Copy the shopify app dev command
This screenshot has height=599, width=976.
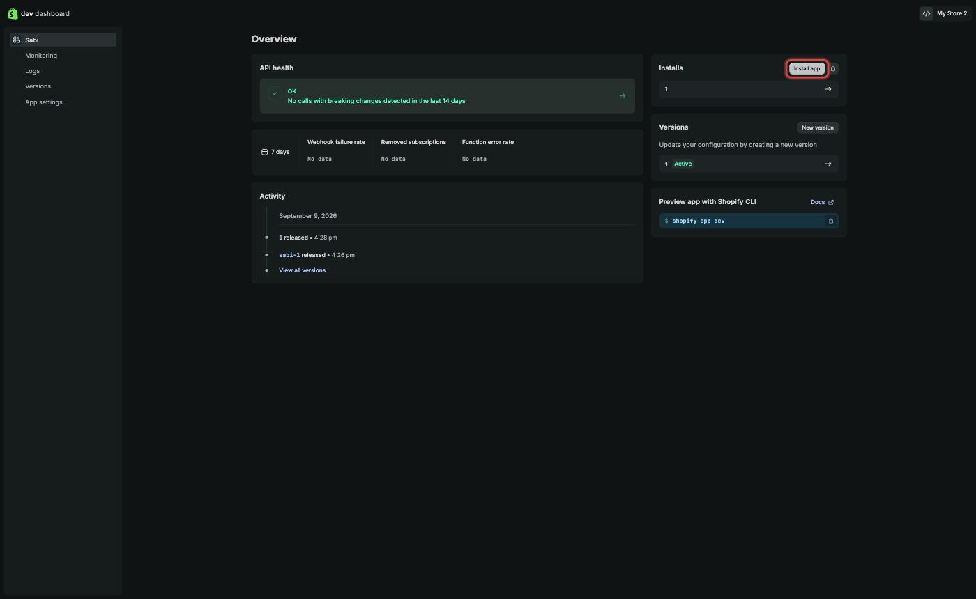click(x=830, y=221)
